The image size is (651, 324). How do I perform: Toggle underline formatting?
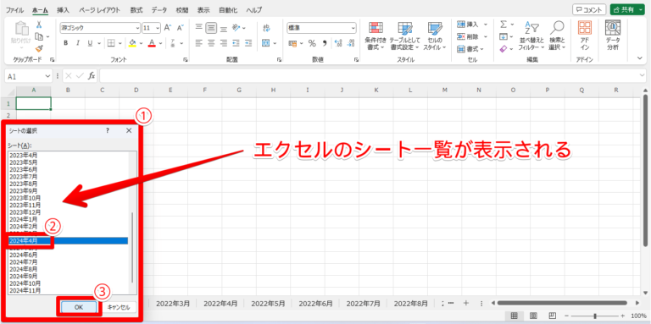tap(89, 42)
